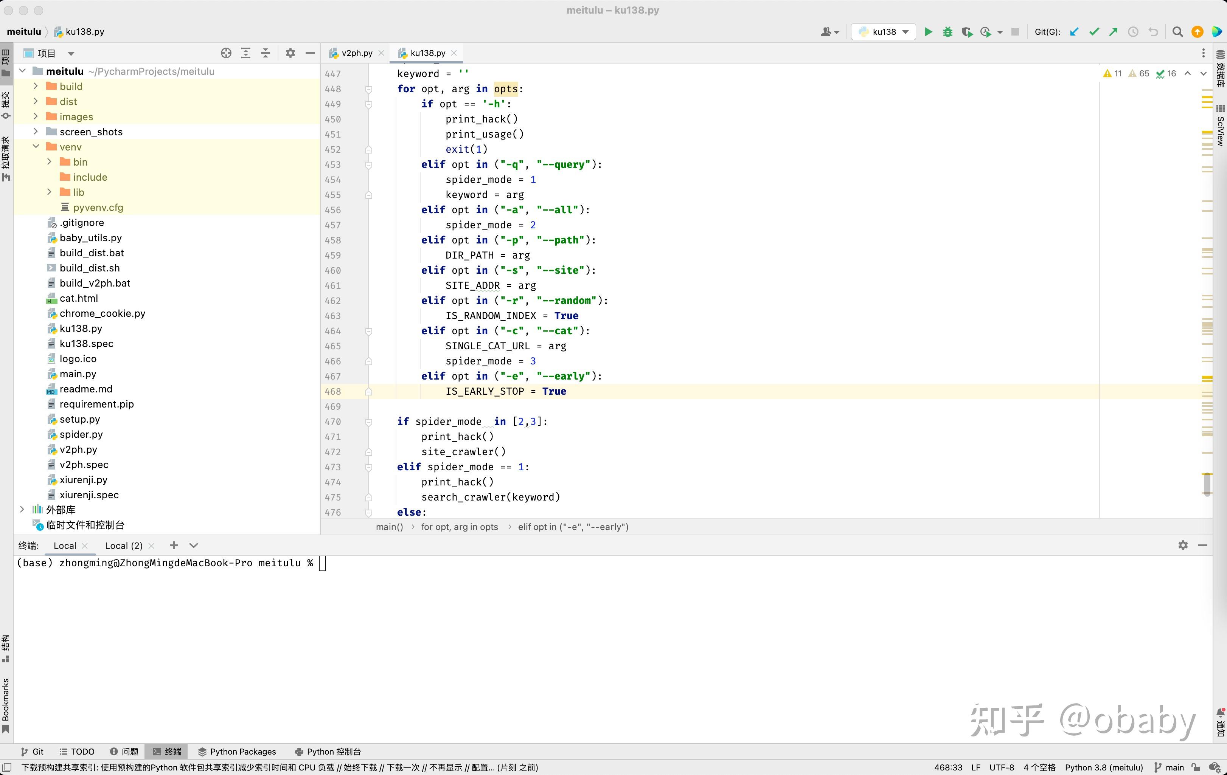
Task: Expand the build folder
Action: [x=36, y=86]
